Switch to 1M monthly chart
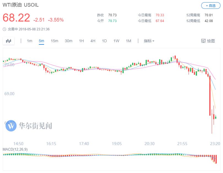 click(x=128, y=41)
